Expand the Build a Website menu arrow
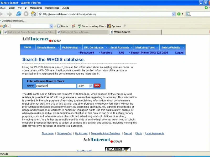 pos(183,47)
